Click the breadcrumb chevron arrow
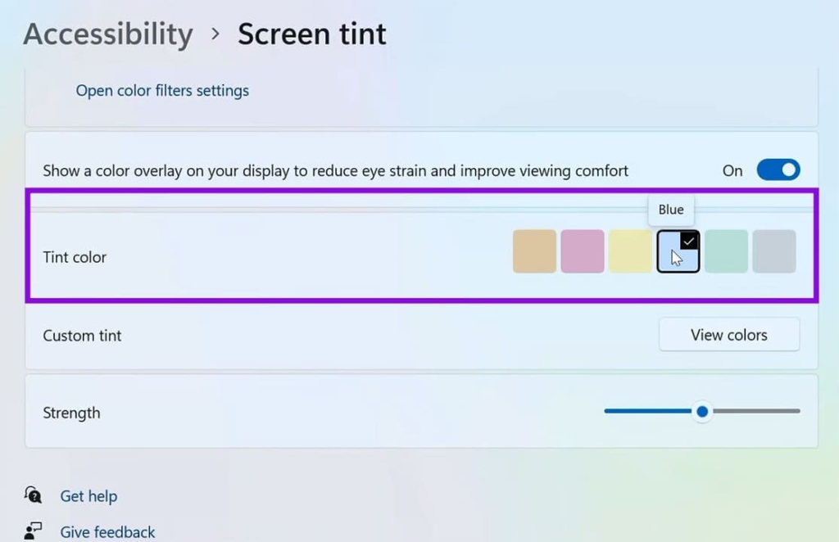 point(215,34)
